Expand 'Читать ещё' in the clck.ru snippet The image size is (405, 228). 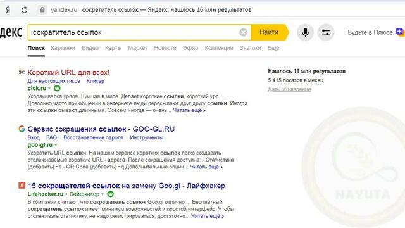tap(189, 110)
